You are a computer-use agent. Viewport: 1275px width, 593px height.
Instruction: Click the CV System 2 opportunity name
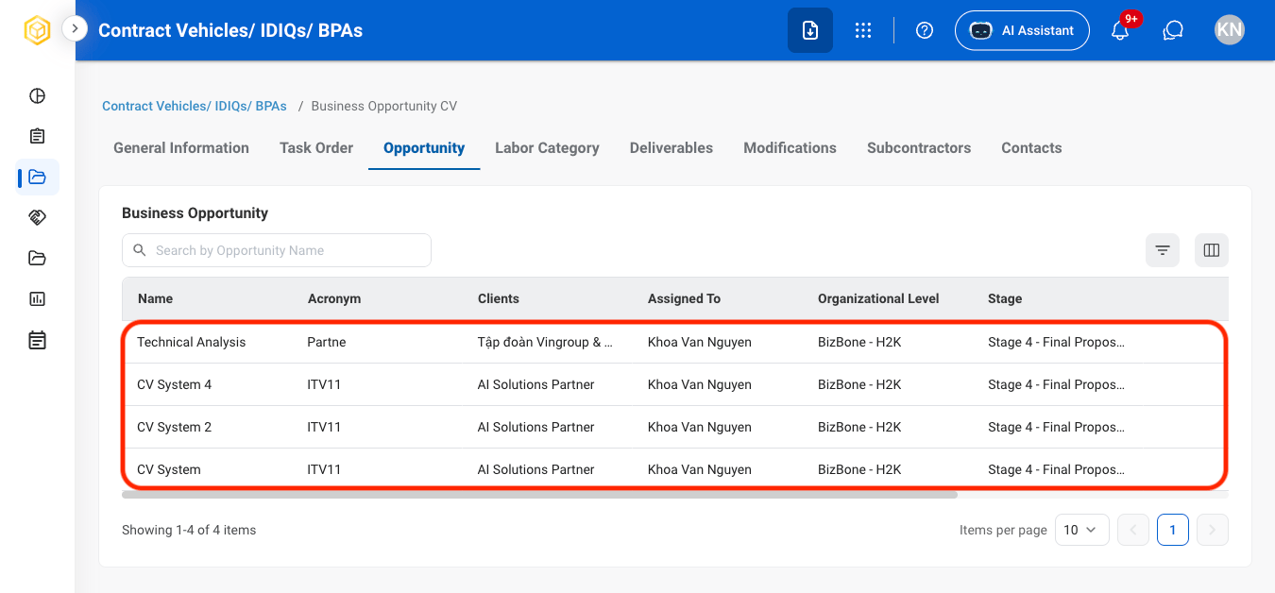tap(175, 427)
